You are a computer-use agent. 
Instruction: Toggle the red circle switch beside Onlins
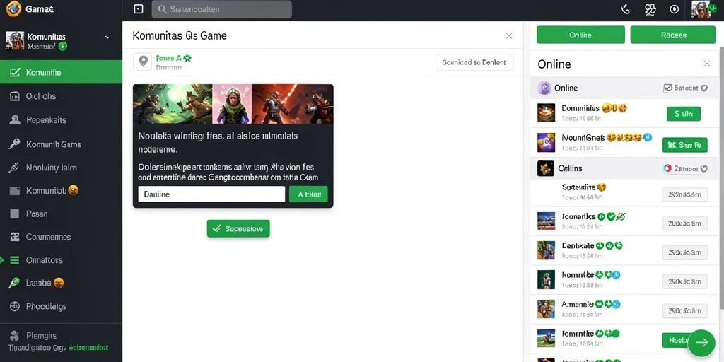click(x=667, y=168)
